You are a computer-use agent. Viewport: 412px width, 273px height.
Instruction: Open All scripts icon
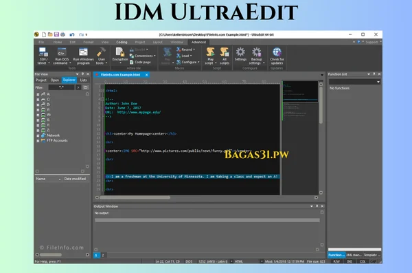[x=225, y=52]
